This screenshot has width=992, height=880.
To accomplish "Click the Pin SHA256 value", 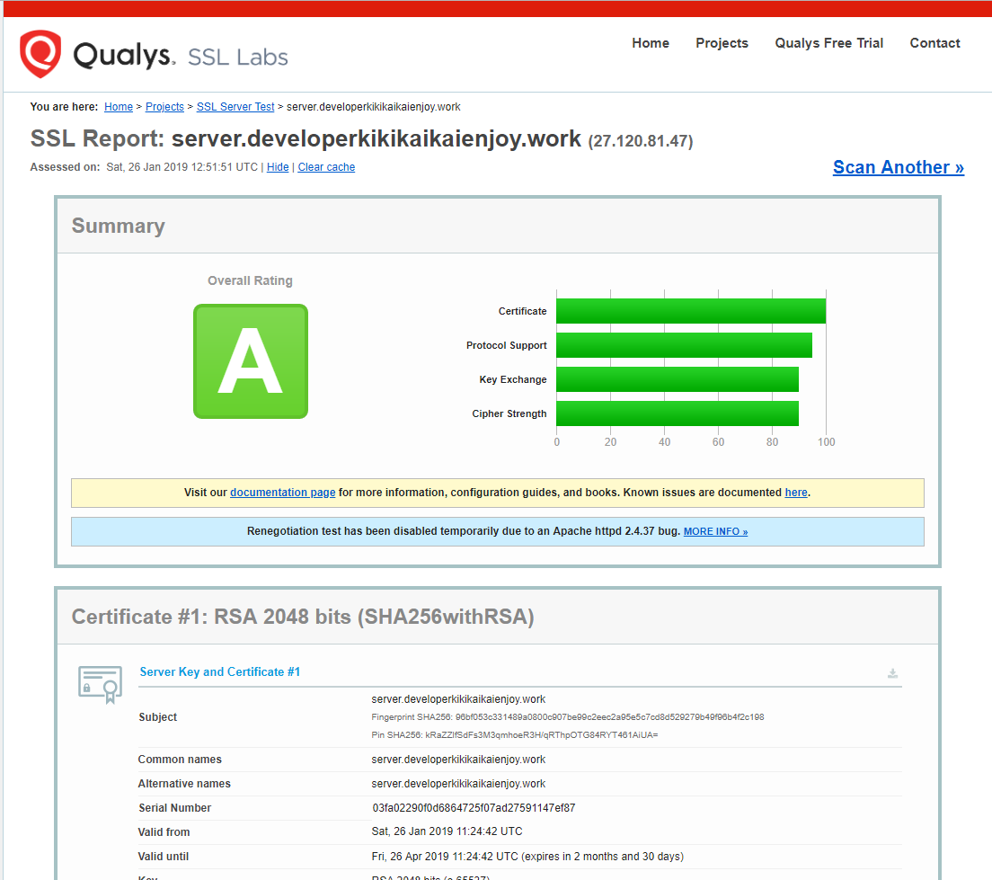I will (x=542, y=735).
